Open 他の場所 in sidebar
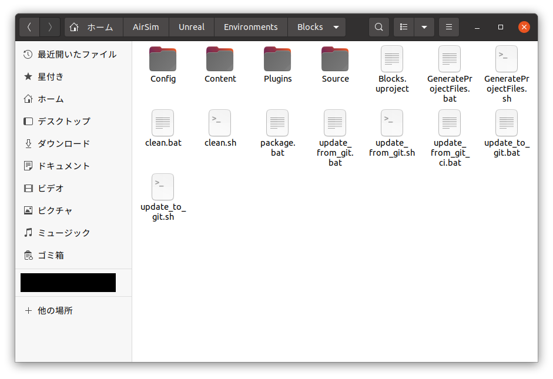Screen dimensions: 553x379 73,311
